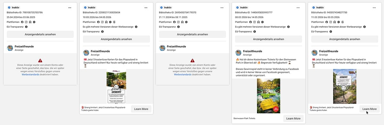Click the Audience Network icon on ad 943057434827750
Screen dimensions: 384x125
pyautogui.click(x=334, y=22)
